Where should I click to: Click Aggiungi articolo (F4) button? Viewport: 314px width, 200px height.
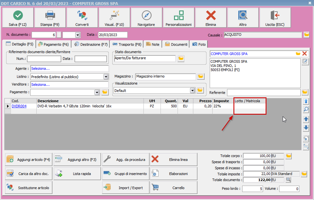coord(29,160)
